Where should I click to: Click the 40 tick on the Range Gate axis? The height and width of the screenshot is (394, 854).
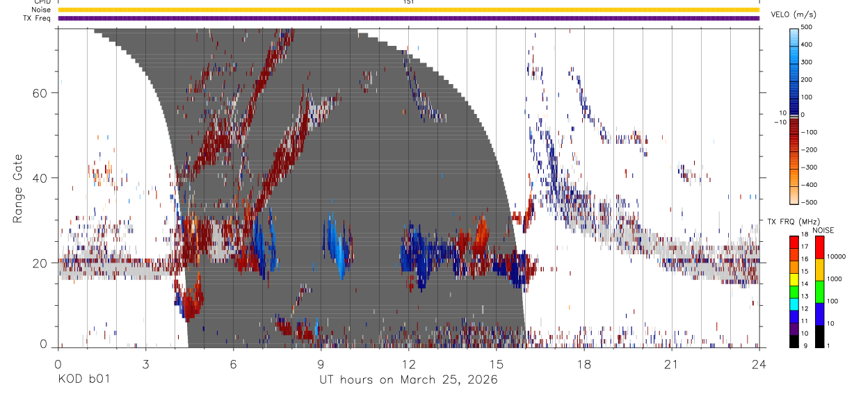point(40,178)
